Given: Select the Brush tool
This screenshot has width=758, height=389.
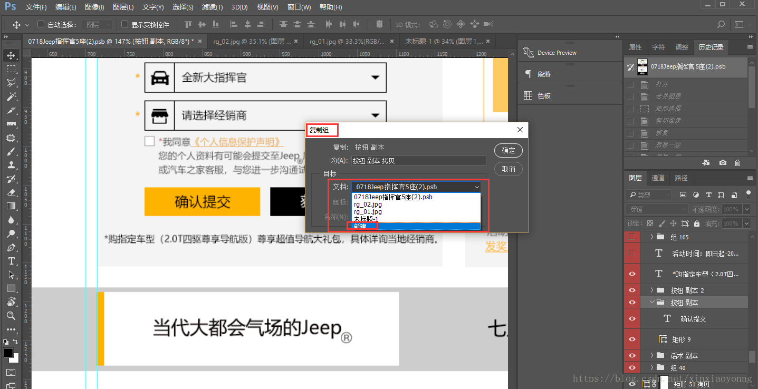Looking at the screenshot, I should (11, 151).
